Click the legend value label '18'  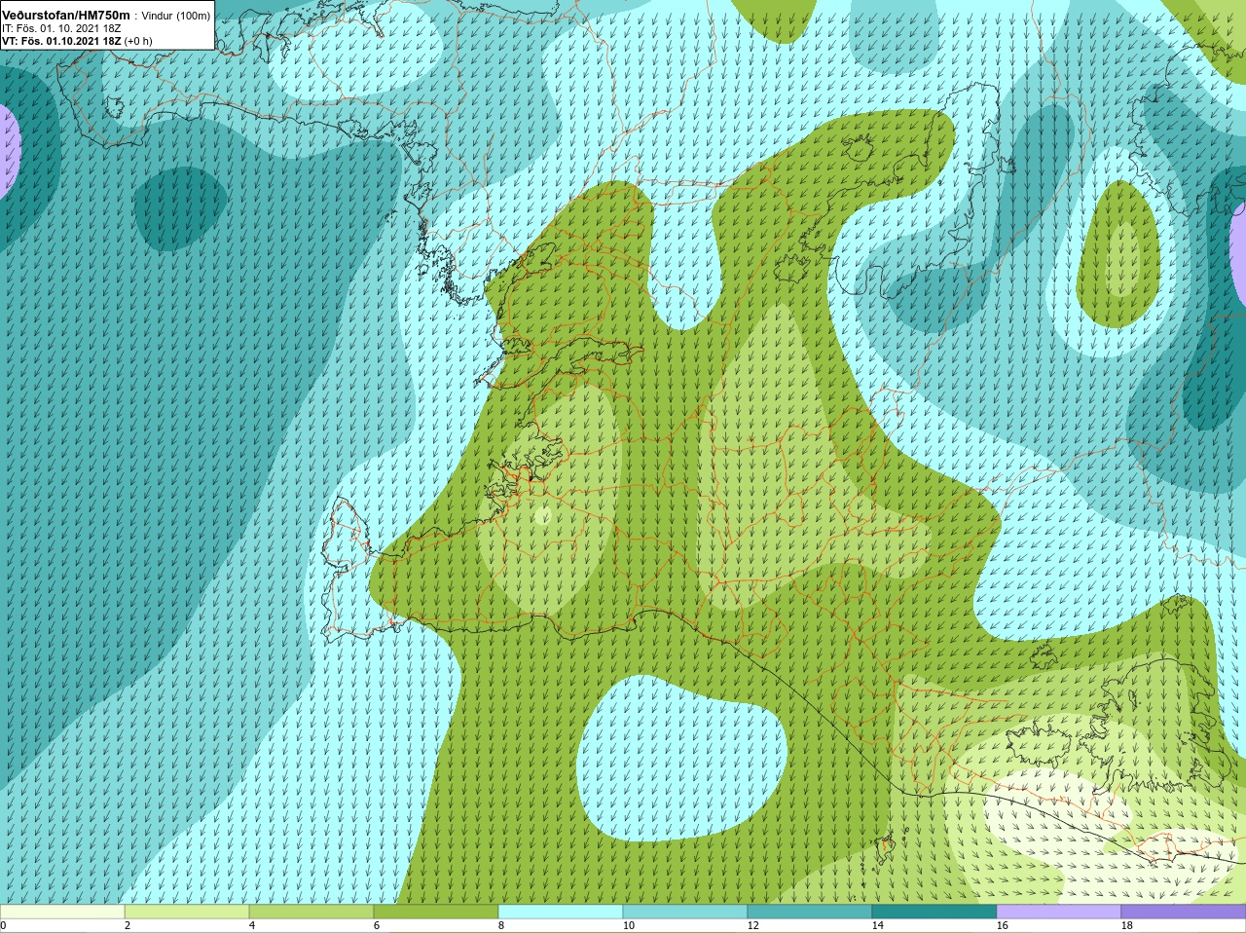click(1126, 926)
